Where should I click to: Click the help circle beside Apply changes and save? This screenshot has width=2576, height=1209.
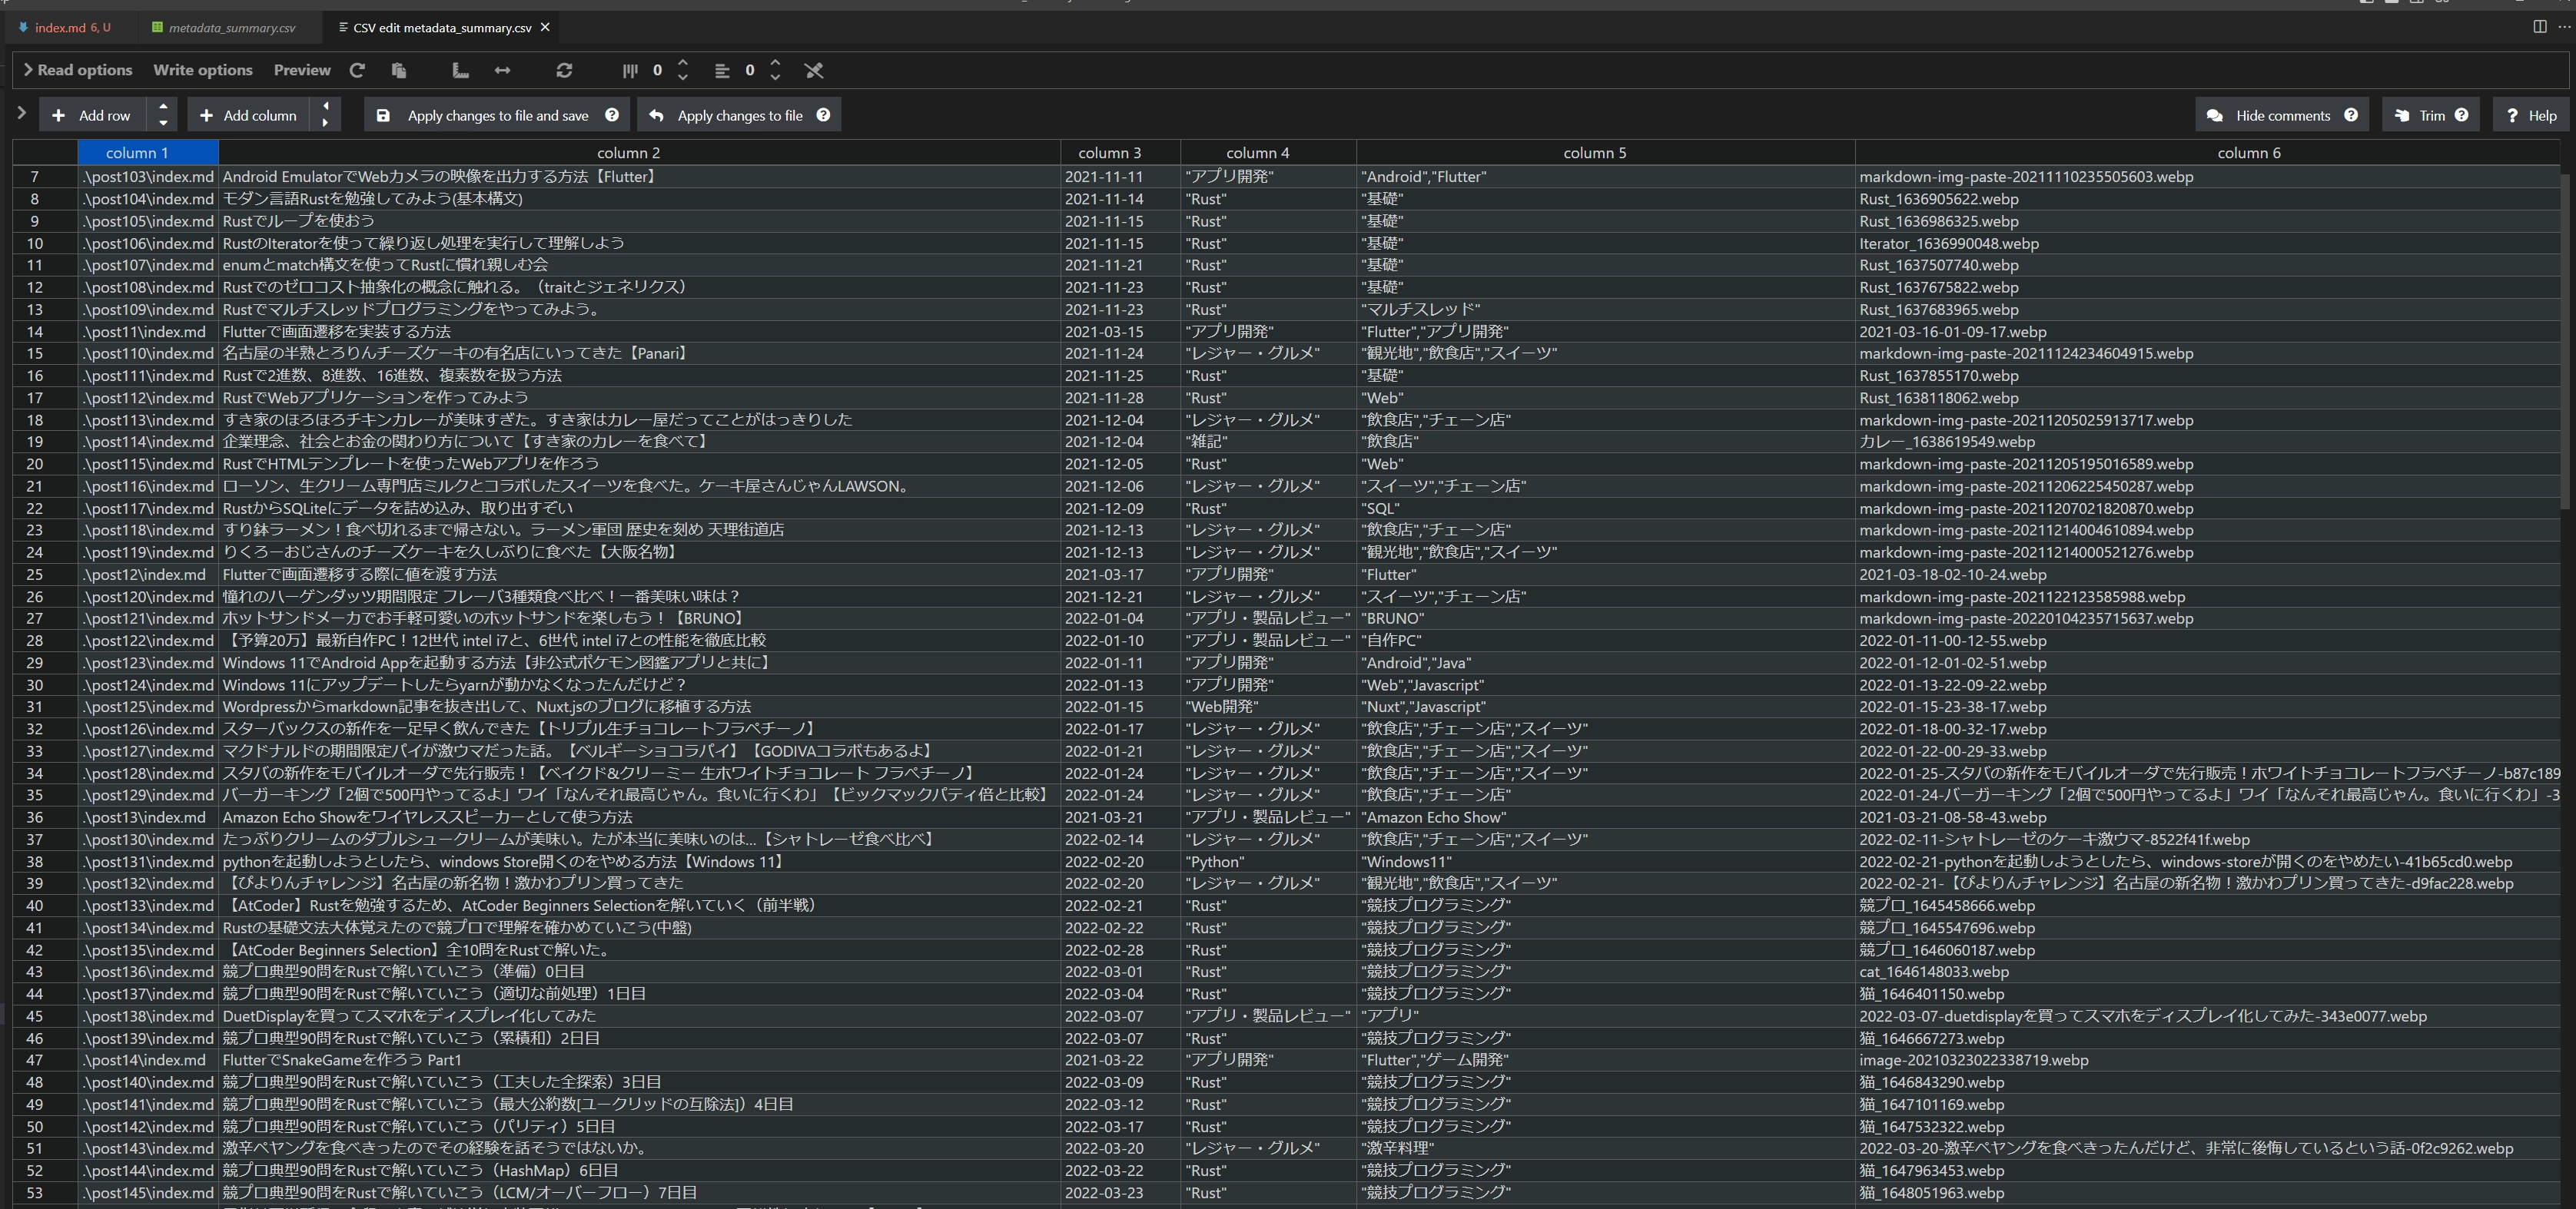coord(612,115)
